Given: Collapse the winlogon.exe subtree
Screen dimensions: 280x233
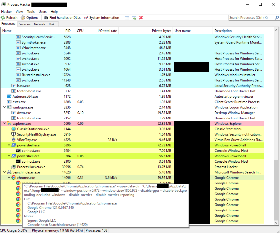Looking at the screenshot, I should (x=4, y=107).
